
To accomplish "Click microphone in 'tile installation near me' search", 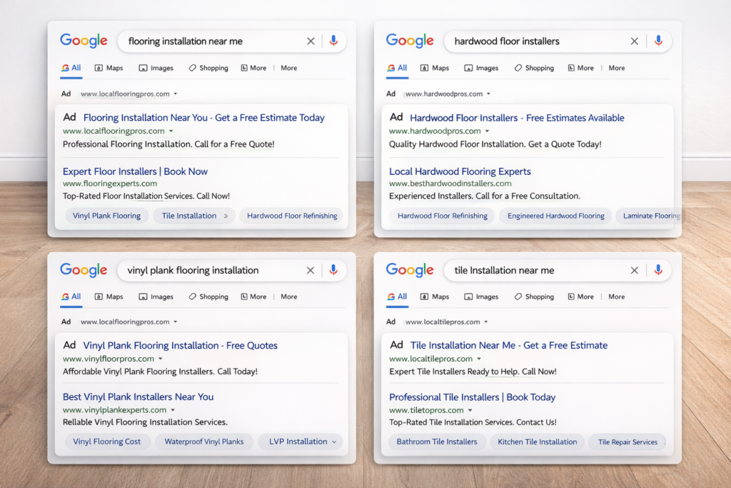I will click(x=658, y=269).
